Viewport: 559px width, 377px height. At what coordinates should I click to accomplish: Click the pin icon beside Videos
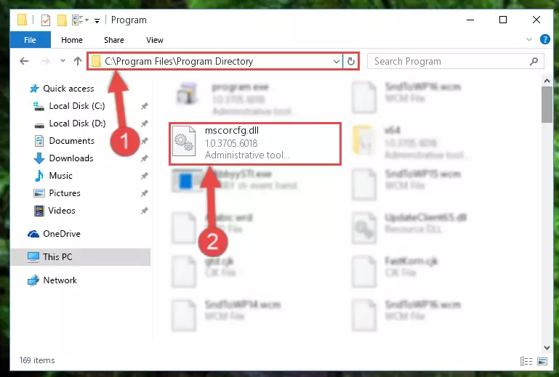pyautogui.click(x=144, y=211)
